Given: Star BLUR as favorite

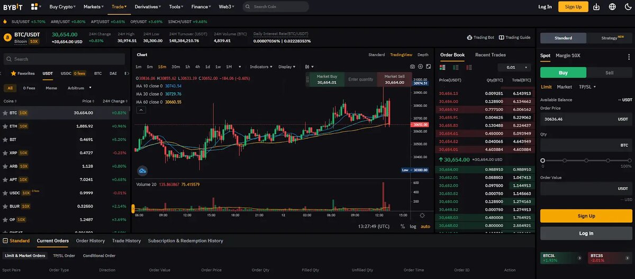Looking at the screenshot, I should coord(5,206).
